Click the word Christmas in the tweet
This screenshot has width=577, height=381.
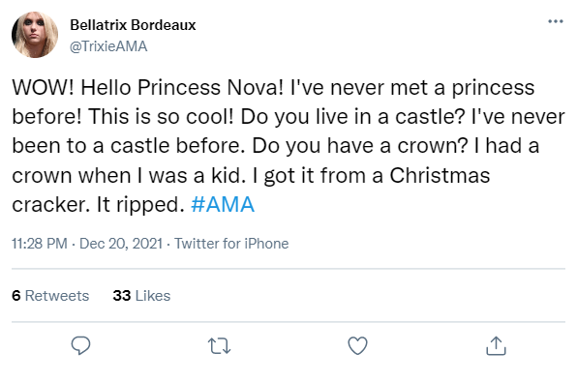(440, 175)
